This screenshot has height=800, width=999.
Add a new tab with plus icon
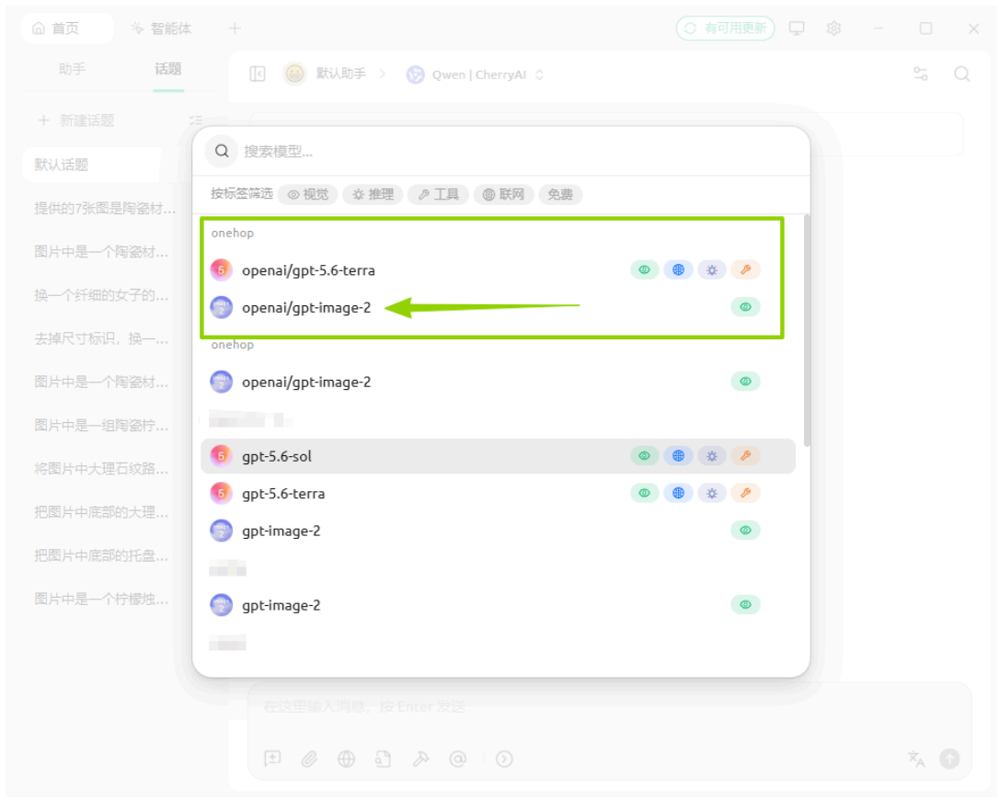235,28
